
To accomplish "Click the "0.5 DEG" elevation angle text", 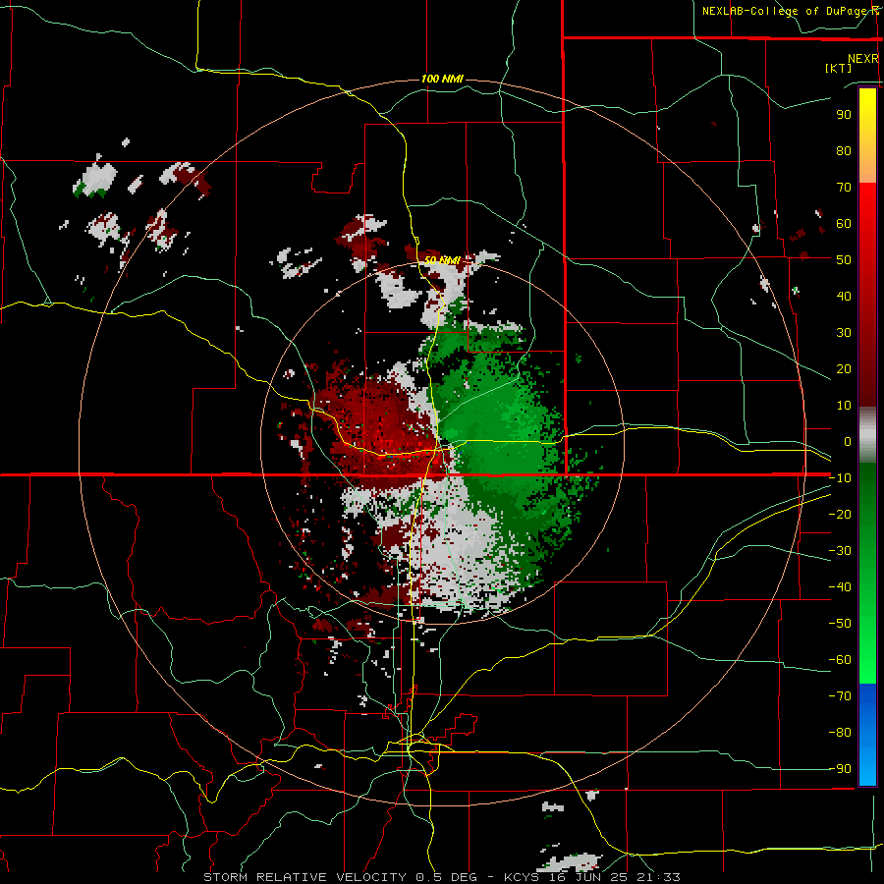I will point(446,877).
